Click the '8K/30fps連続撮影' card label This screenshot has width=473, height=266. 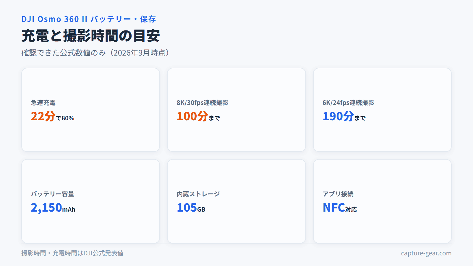click(203, 103)
